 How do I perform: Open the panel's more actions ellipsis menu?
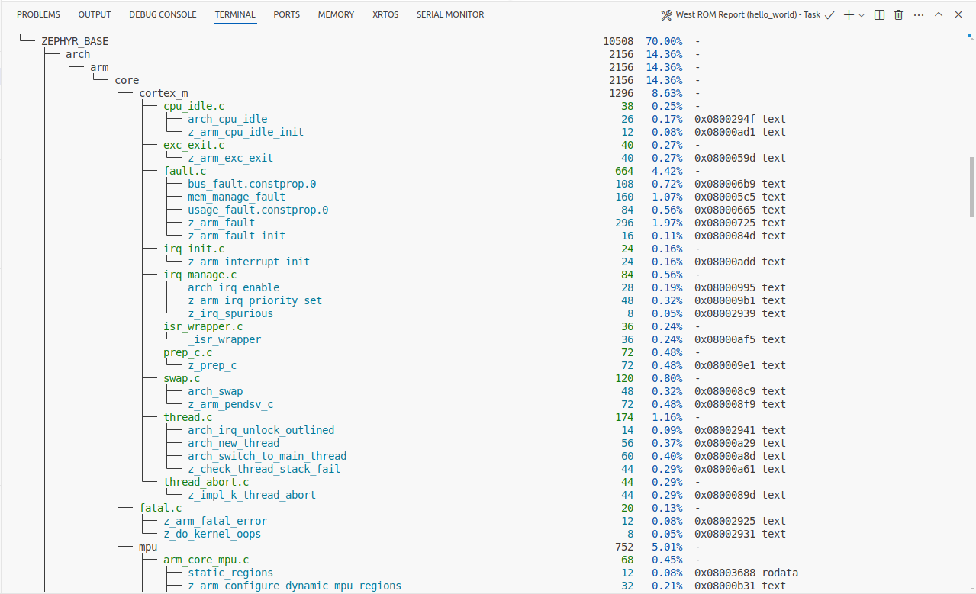tap(919, 14)
